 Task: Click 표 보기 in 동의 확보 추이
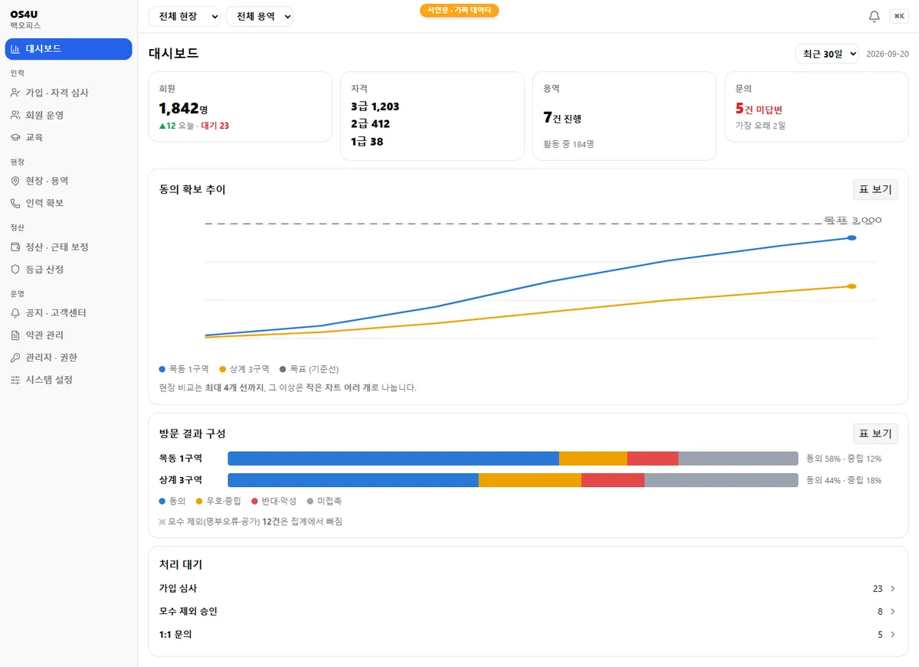pos(875,189)
